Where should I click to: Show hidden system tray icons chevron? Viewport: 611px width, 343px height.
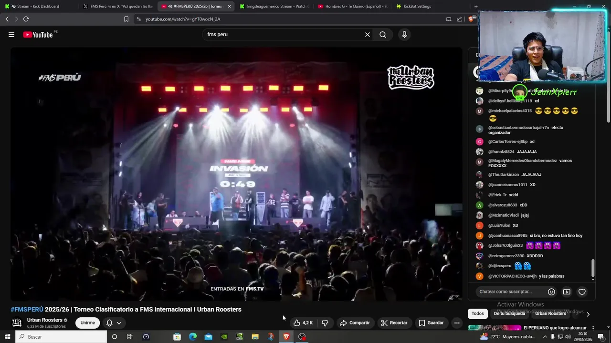click(x=545, y=337)
